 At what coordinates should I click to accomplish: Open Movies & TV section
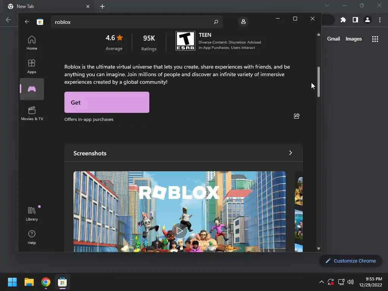coord(32,113)
